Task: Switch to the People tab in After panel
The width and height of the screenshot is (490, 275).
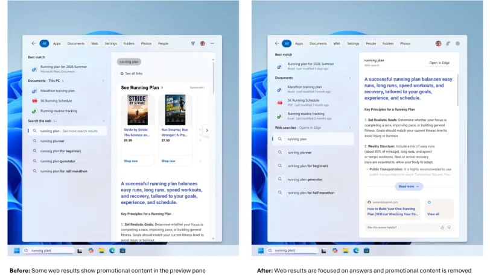Action: point(371,44)
